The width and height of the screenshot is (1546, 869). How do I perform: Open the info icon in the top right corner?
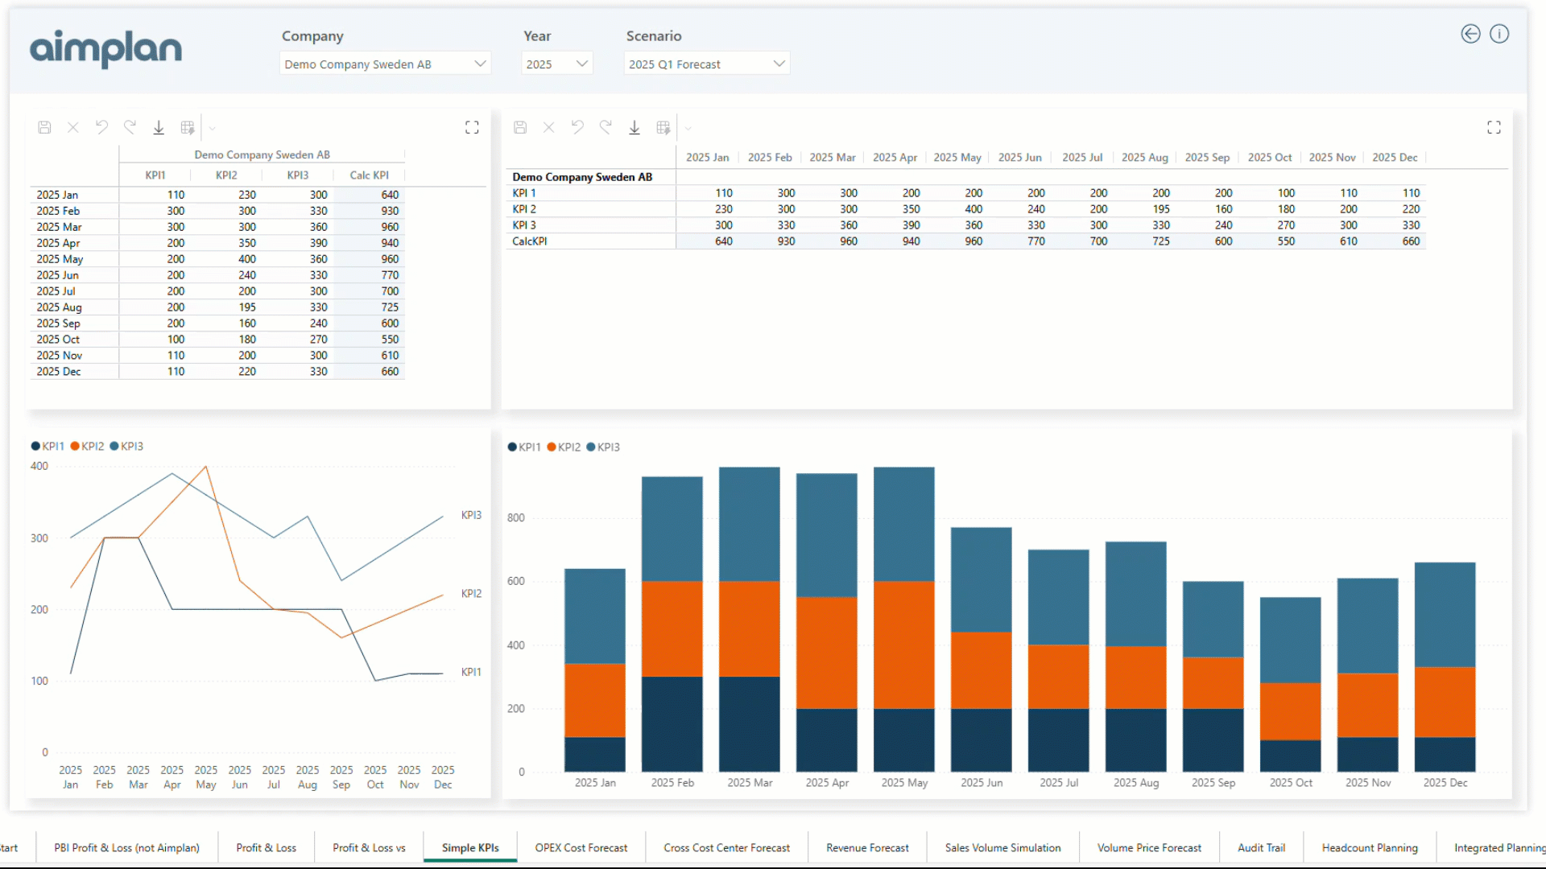click(1499, 34)
